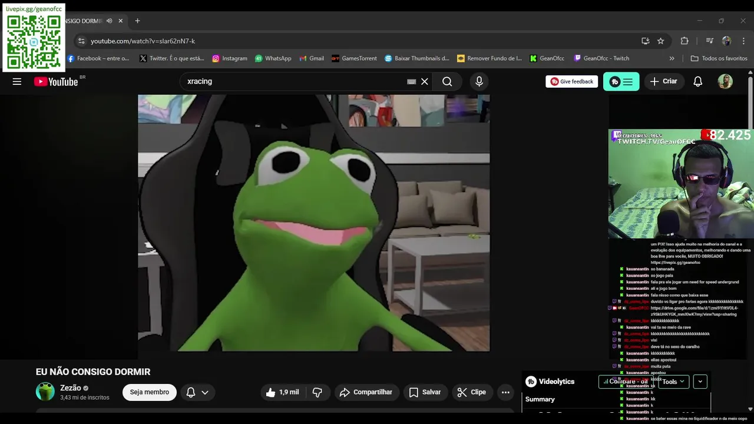Click the Videolytics logo icon
754x424 pixels.
tap(531, 382)
